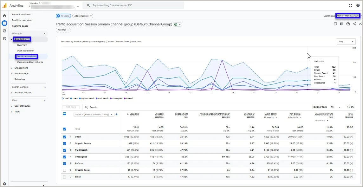Open Realtime overview in the sidebar
This screenshot has width=363, height=187.
(22, 20)
